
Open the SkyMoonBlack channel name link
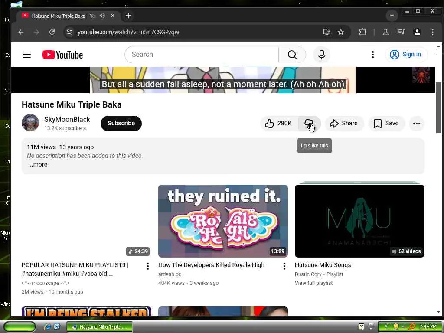[67, 119]
